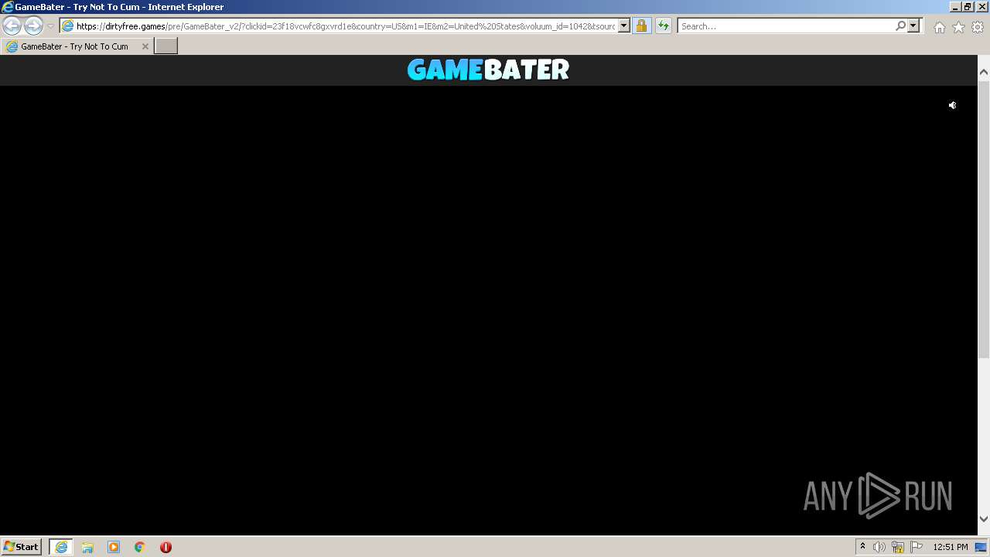Image resolution: width=990 pixels, height=557 pixels.
Task: Open the Start menu
Action: 21,547
